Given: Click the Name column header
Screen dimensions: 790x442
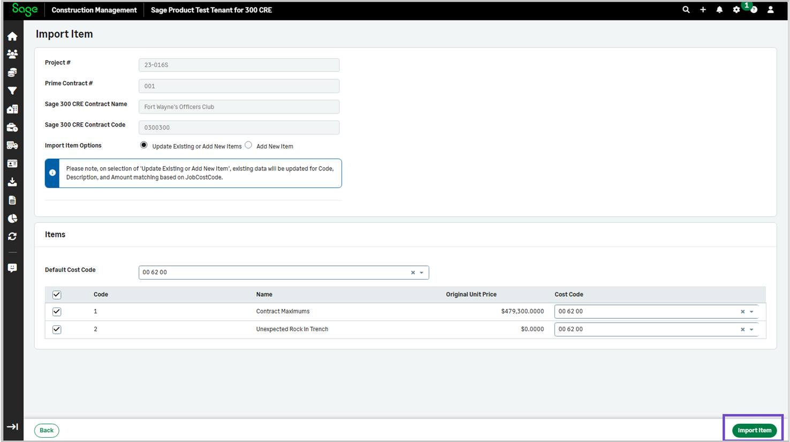Looking at the screenshot, I should click(x=264, y=295).
